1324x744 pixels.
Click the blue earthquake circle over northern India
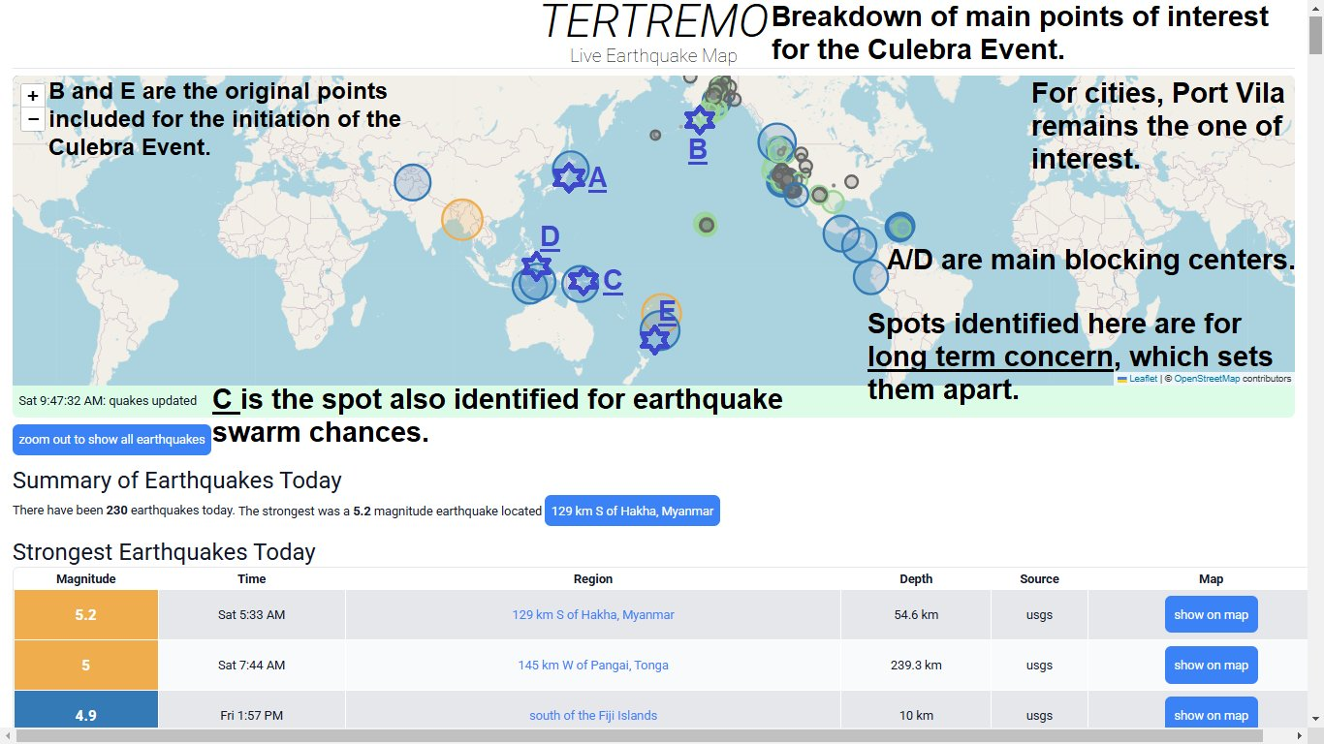[x=413, y=182]
